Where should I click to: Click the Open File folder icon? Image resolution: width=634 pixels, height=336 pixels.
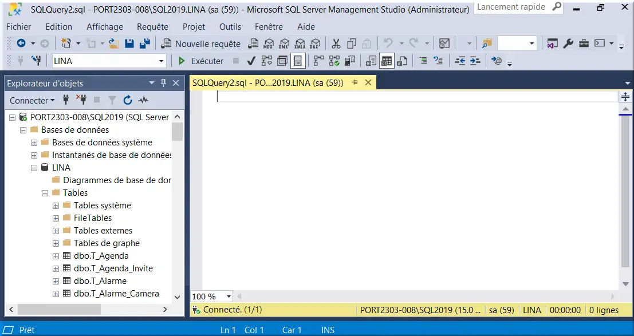tap(114, 44)
